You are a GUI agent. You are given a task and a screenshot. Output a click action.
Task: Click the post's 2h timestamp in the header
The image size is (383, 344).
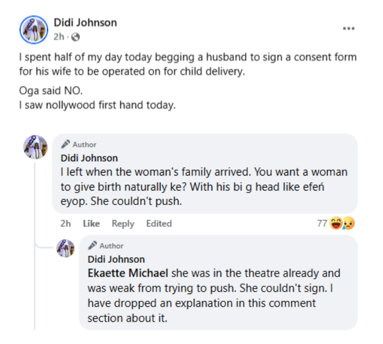(x=59, y=37)
